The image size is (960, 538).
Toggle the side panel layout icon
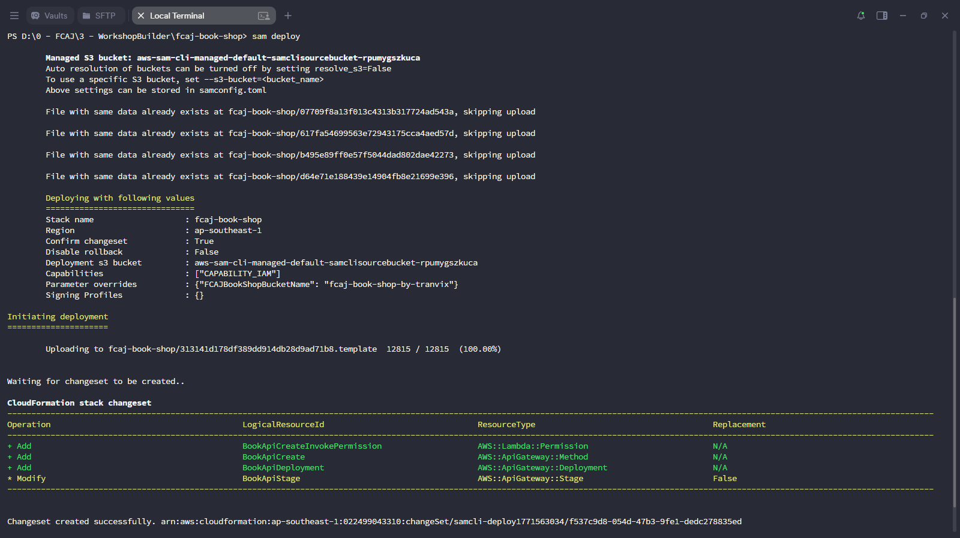882,16
